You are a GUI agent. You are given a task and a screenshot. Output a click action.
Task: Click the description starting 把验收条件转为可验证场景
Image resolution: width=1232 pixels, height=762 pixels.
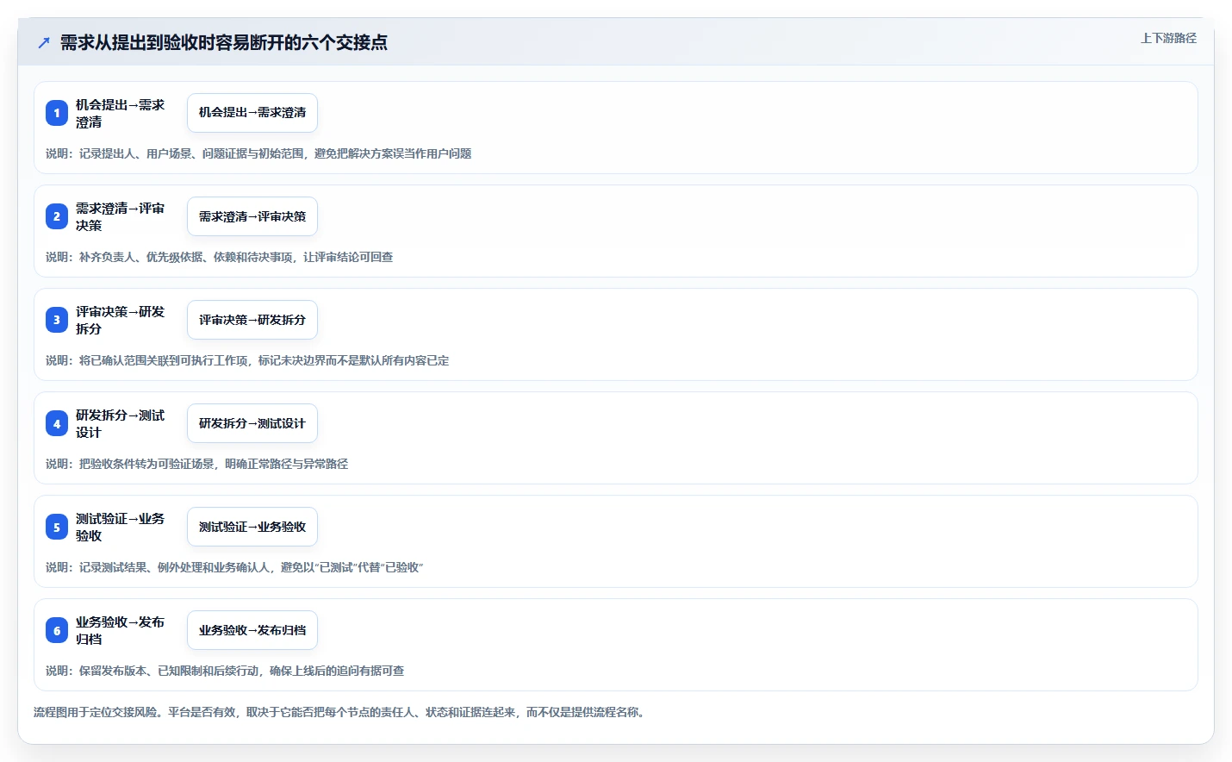[x=197, y=464]
